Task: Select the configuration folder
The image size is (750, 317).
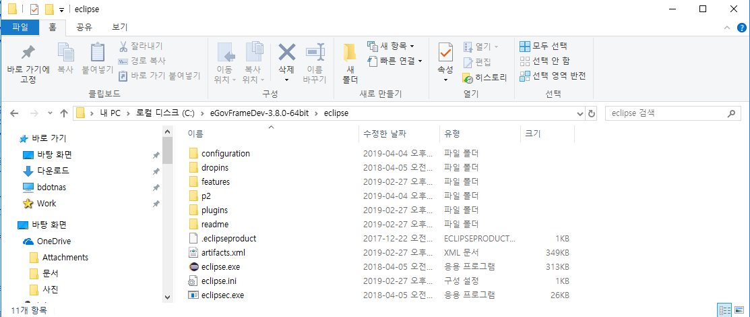Action: click(x=220, y=154)
